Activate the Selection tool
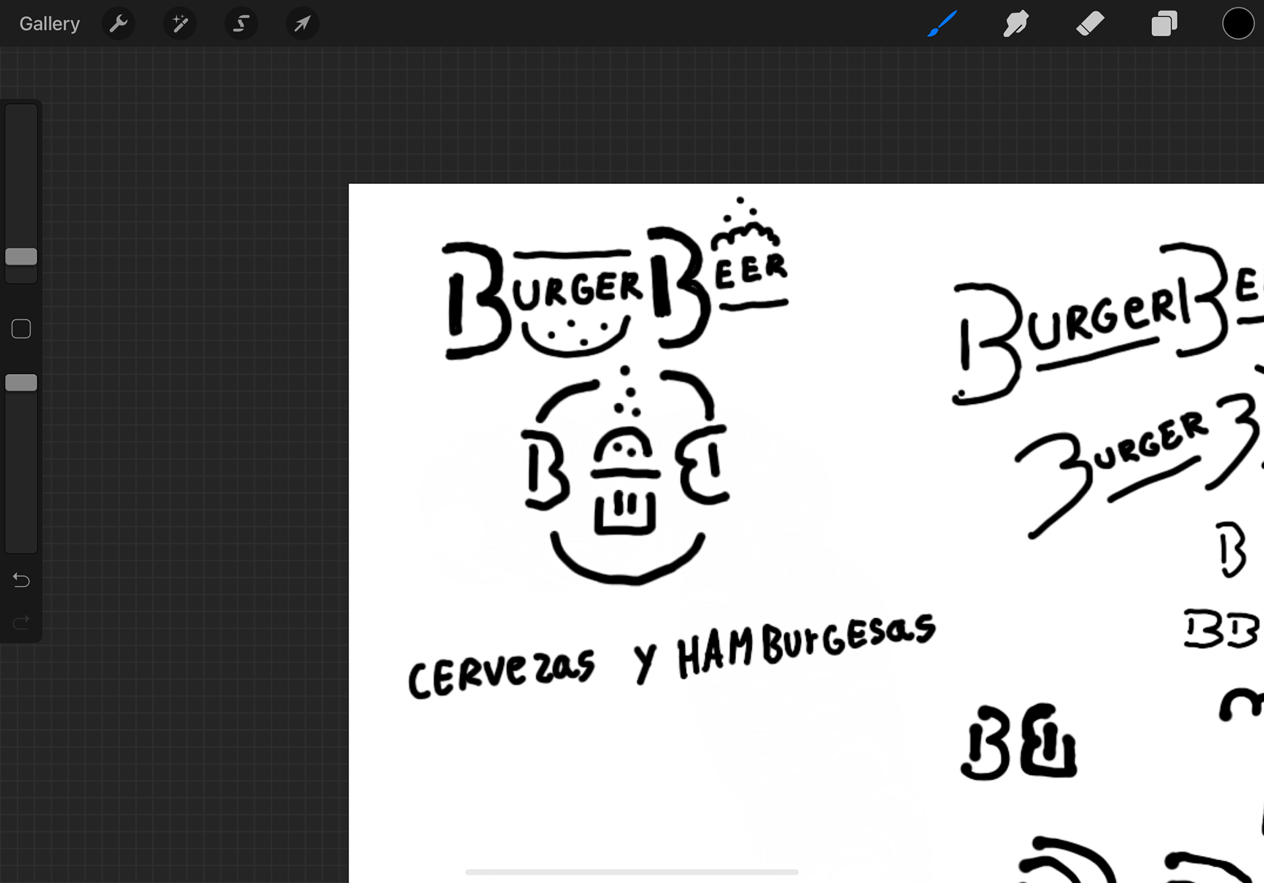Viewport: 1264px width, 883px height. (241, 24)
